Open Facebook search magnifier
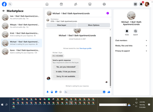153x112 pixels. tap(10, 4)
